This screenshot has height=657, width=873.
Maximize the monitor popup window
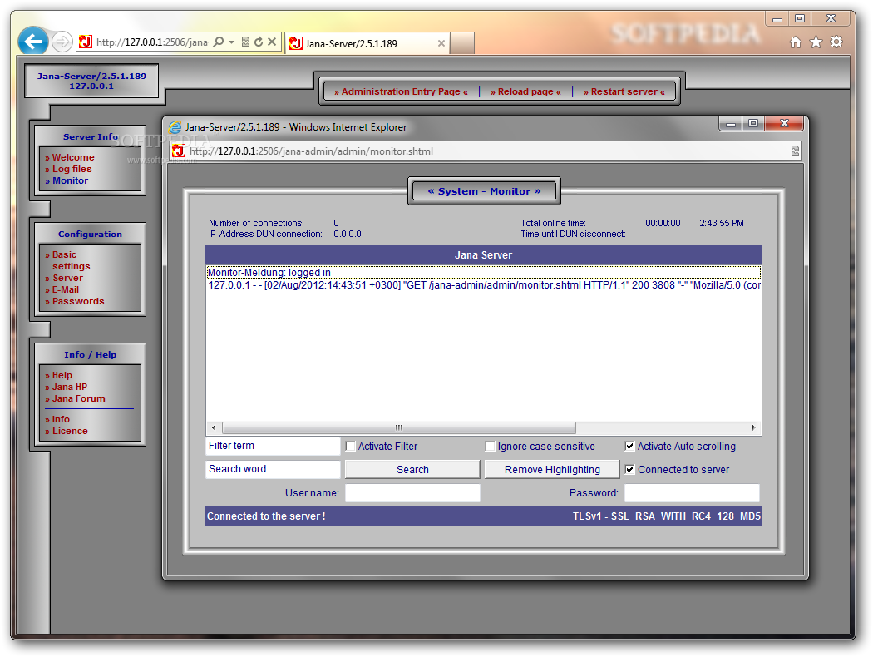click(753, 124)
